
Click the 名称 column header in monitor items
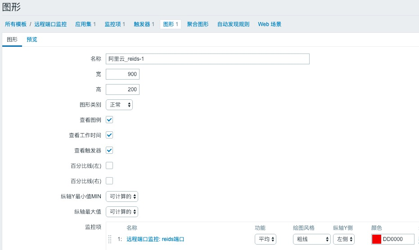point(132,228)
